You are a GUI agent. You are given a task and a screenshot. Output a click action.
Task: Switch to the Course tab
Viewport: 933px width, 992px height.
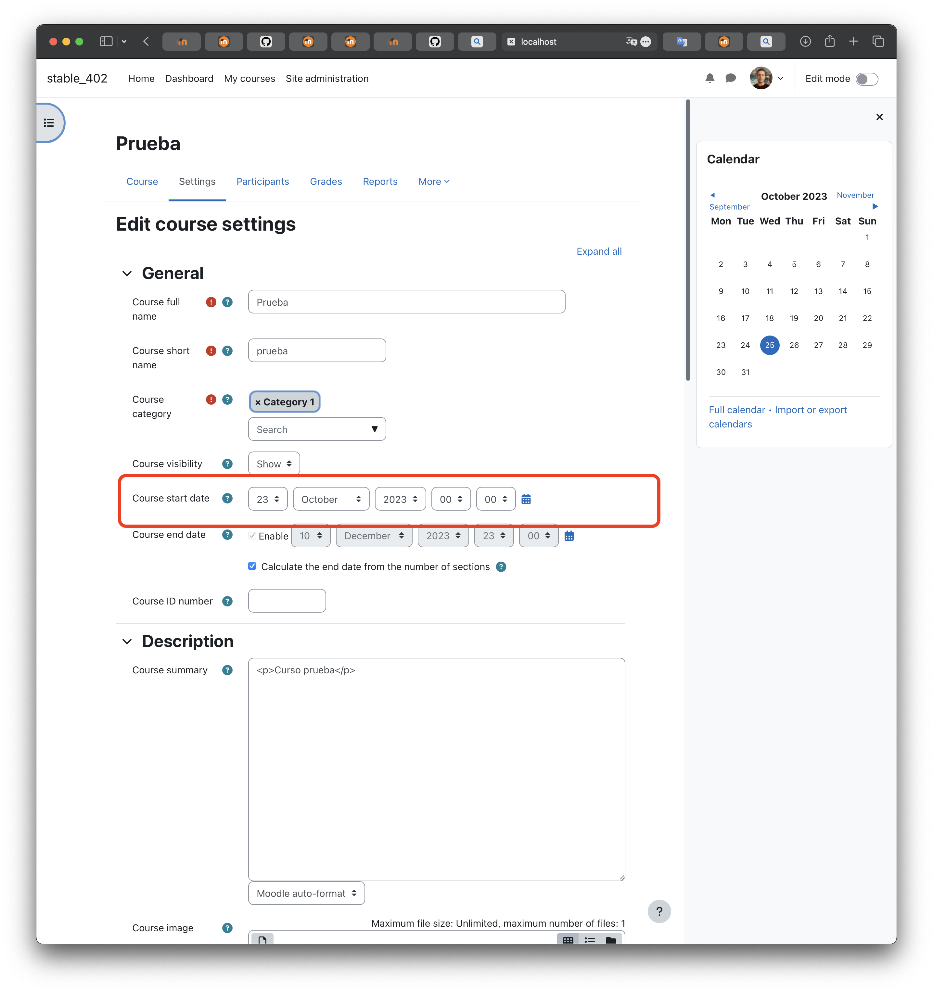142,182
